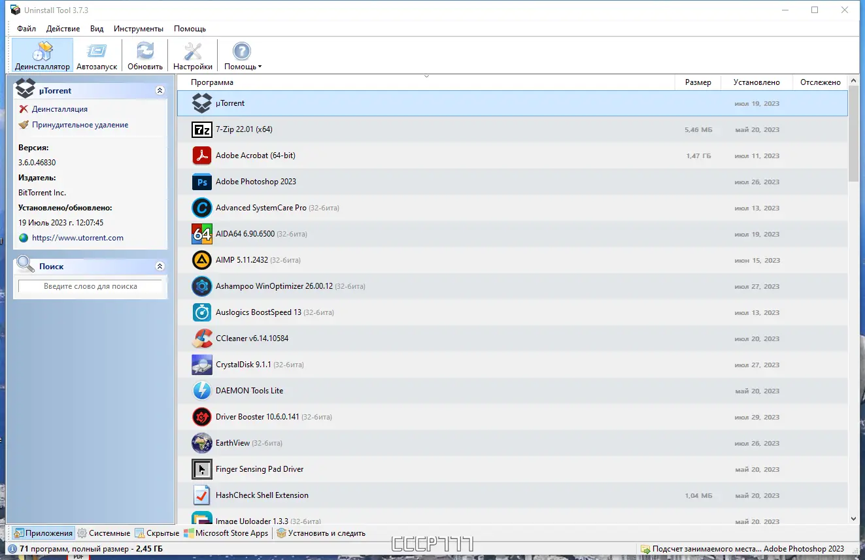Open the Деинсталлятор toolbar icon
This screenshot has height=560, width=865.
(41, 55)
